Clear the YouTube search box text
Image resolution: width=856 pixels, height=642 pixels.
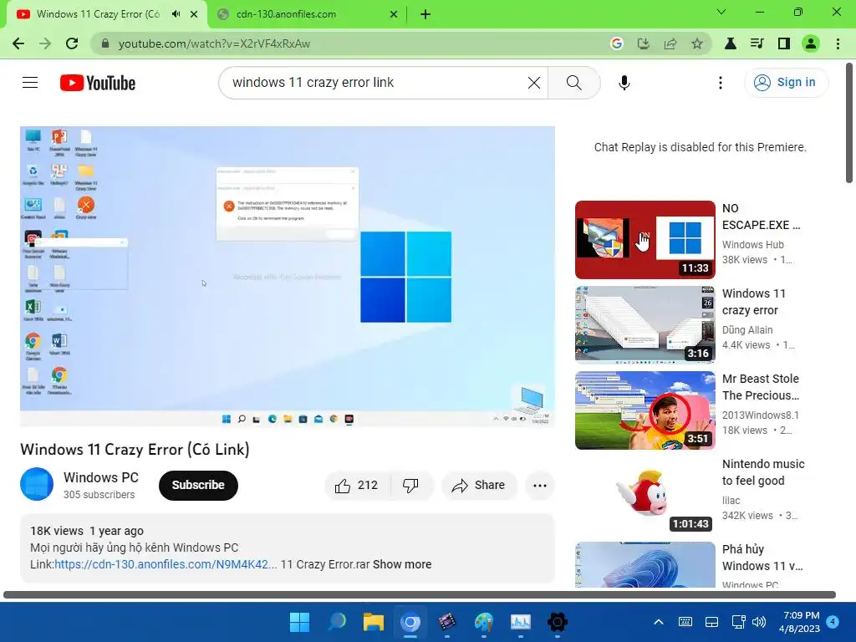click(x=534, y=83)
